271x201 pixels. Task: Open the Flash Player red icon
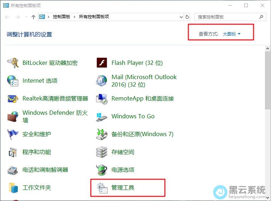coord(102,63)
